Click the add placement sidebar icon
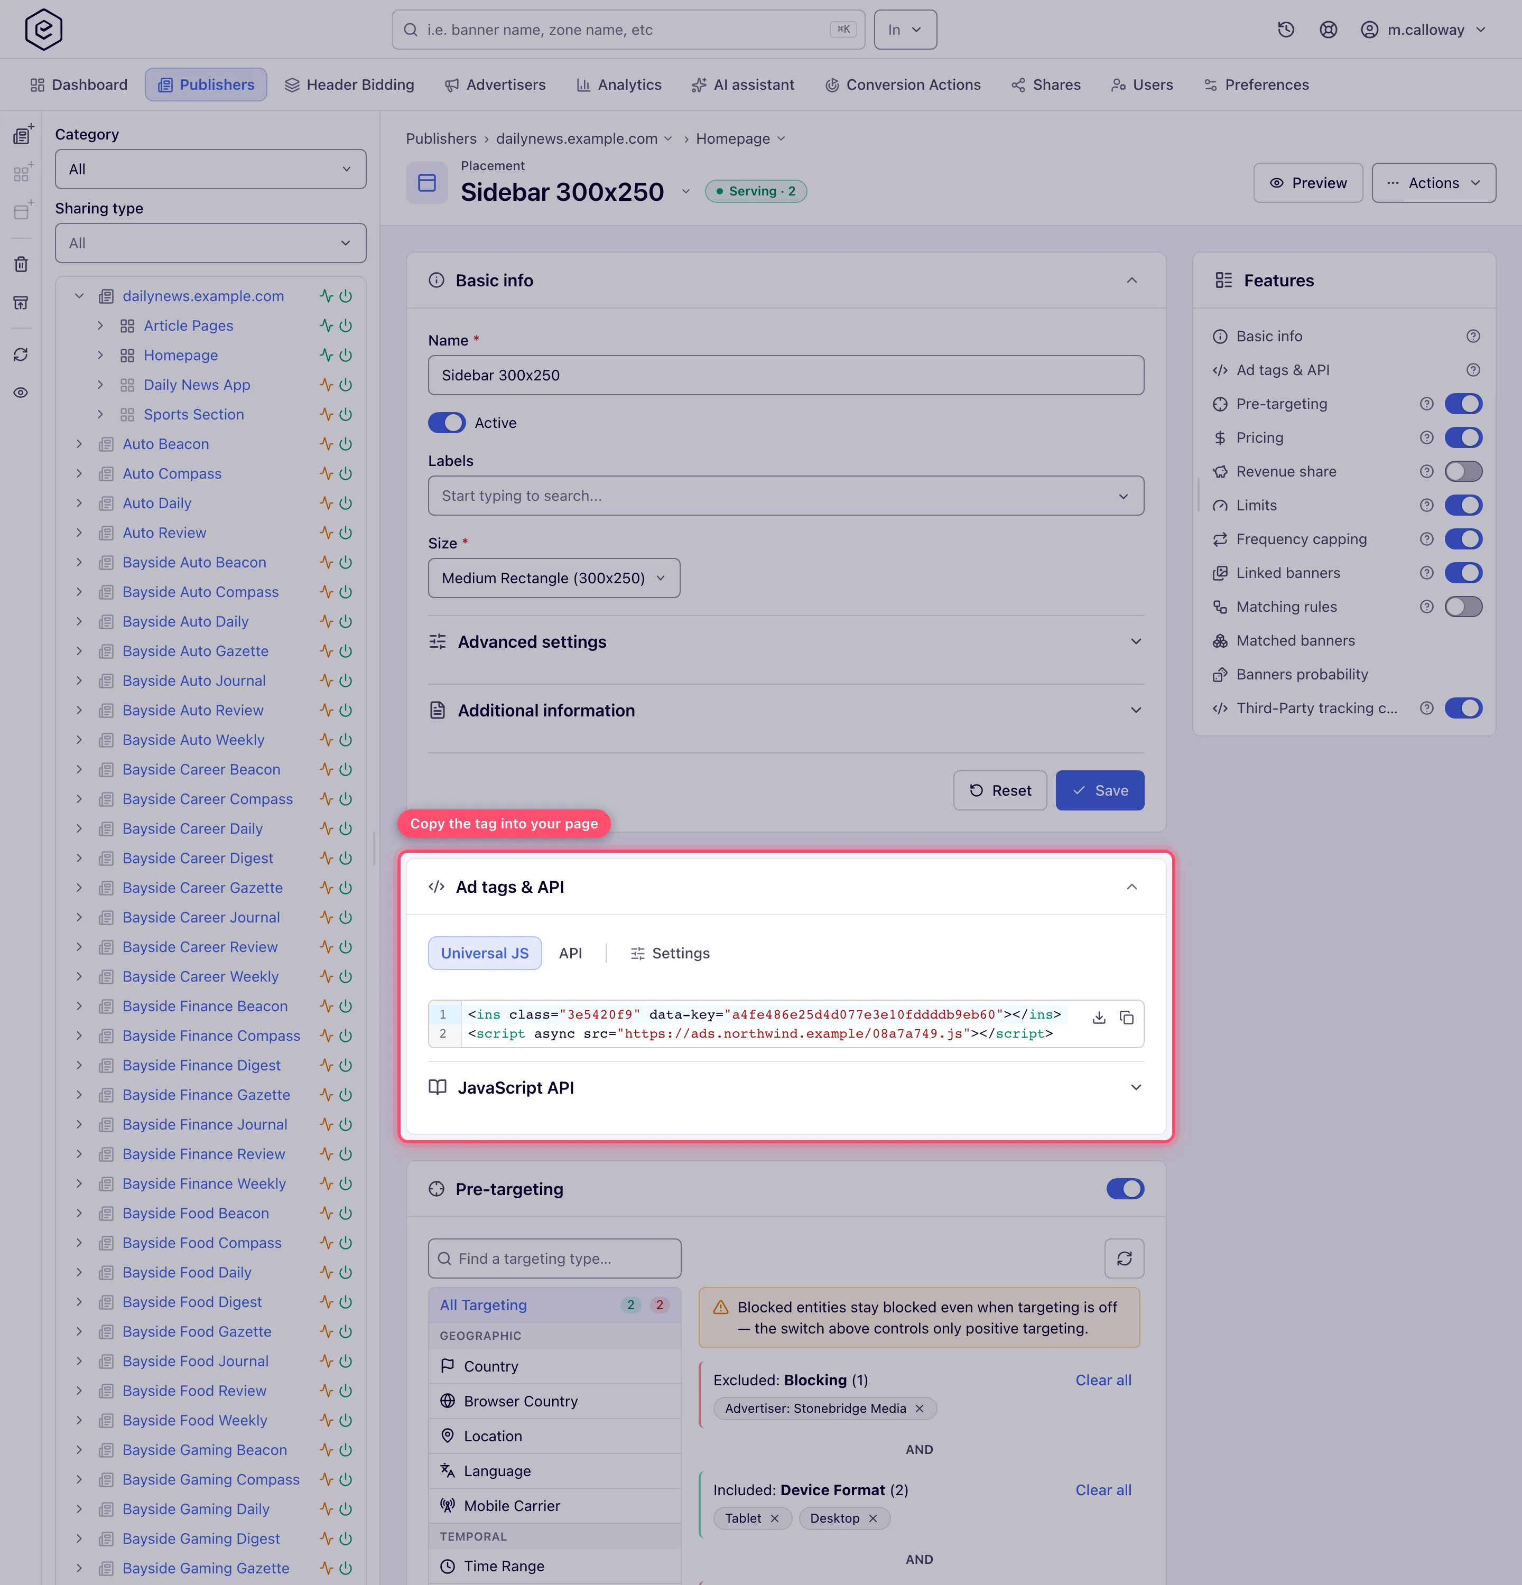The height and width of the screenshot is (1585, 1522). tap(23, 211)
